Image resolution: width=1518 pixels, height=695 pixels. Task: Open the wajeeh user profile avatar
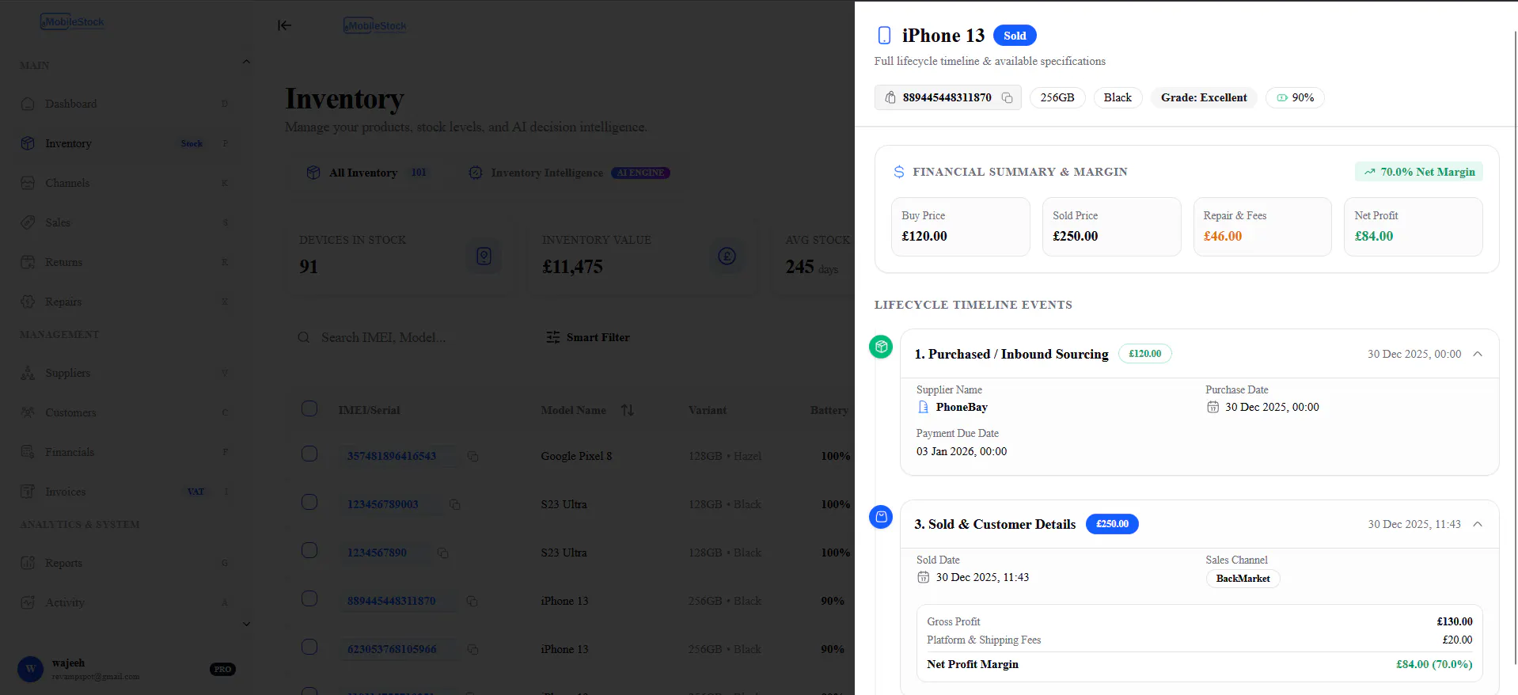coord(30,669)
